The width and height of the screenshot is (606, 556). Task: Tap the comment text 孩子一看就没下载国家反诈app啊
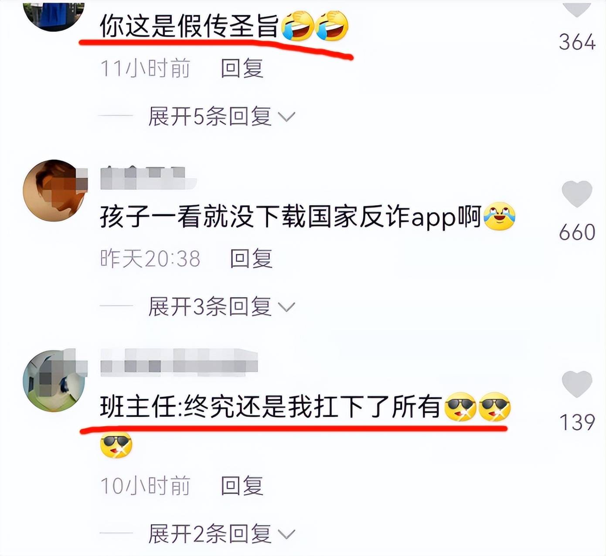click(x=291, y=216)
